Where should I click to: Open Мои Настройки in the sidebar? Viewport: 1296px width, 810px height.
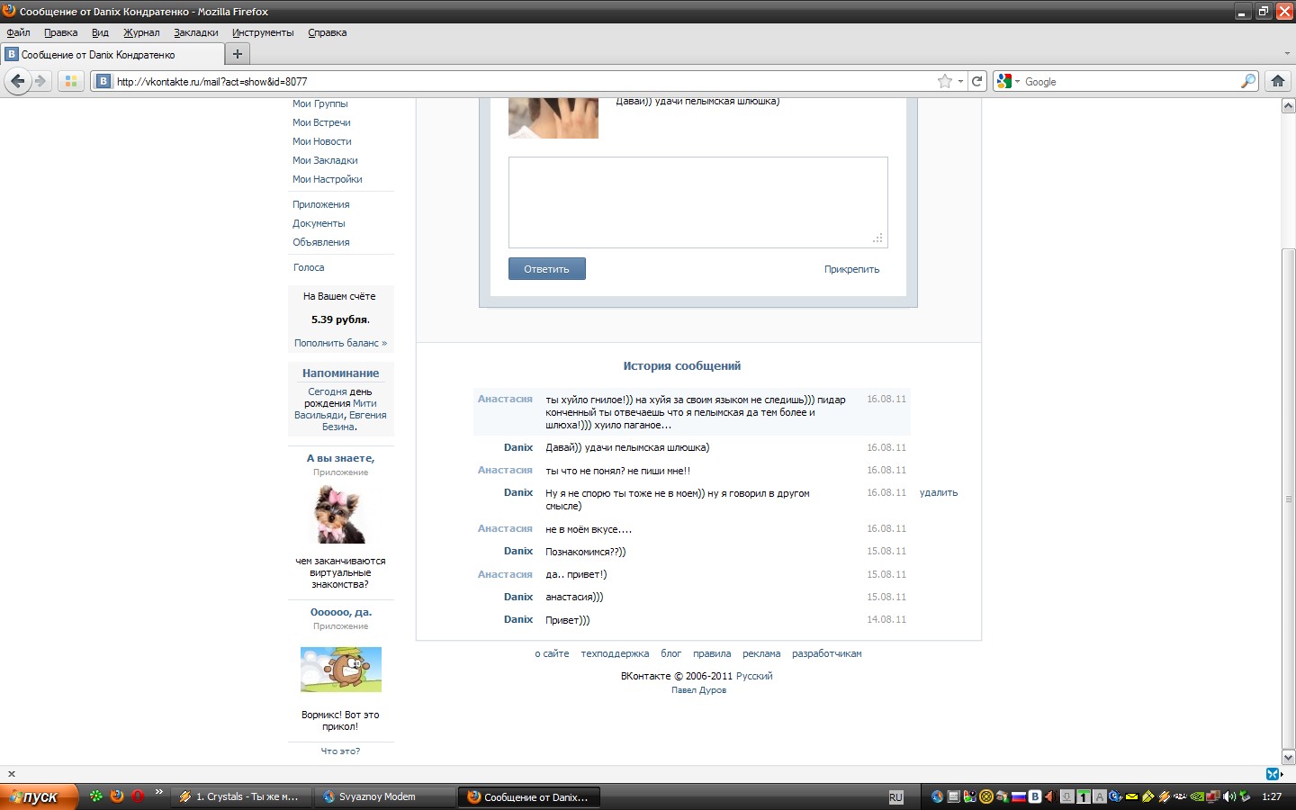328,179
